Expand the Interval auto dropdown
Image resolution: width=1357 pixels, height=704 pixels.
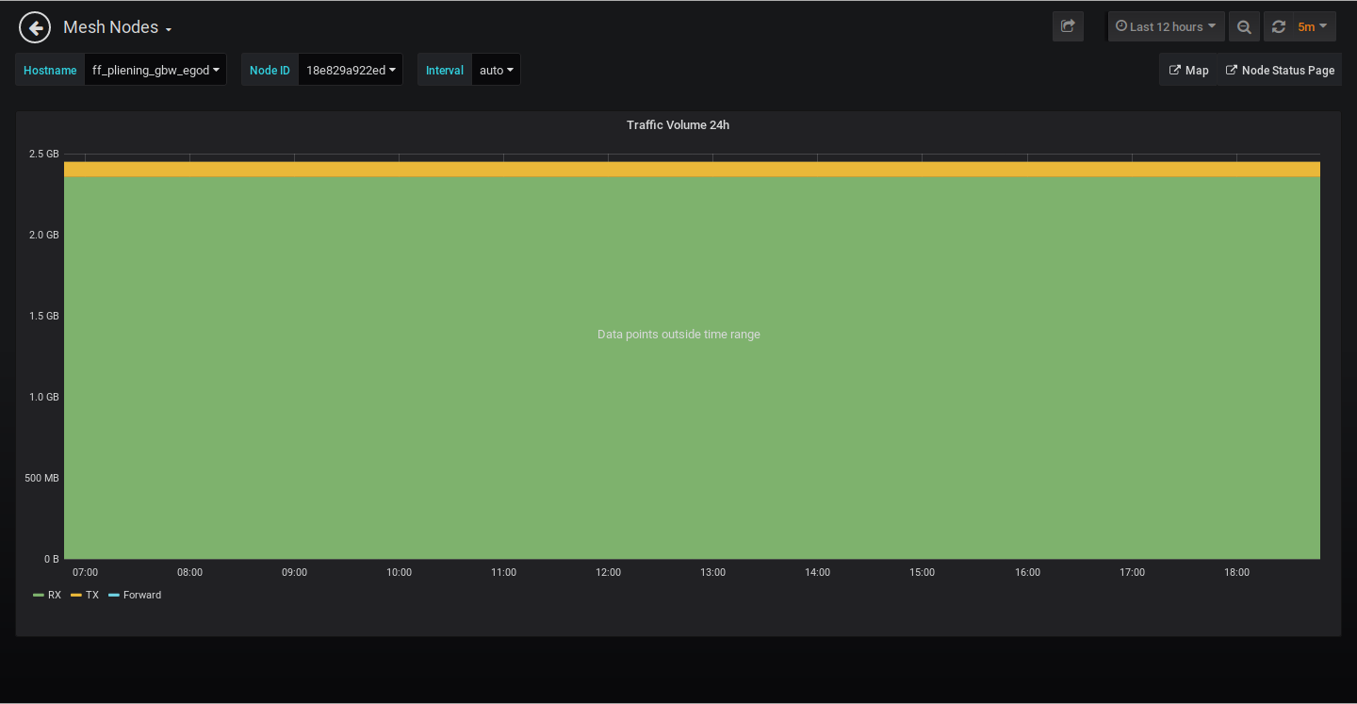point(496,70)
